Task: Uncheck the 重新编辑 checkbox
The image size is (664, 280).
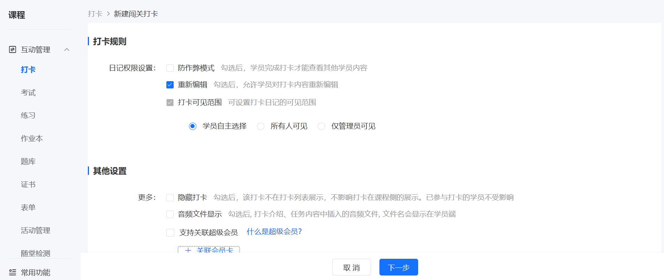Action: pyautogui.click(x=170, y=85)
